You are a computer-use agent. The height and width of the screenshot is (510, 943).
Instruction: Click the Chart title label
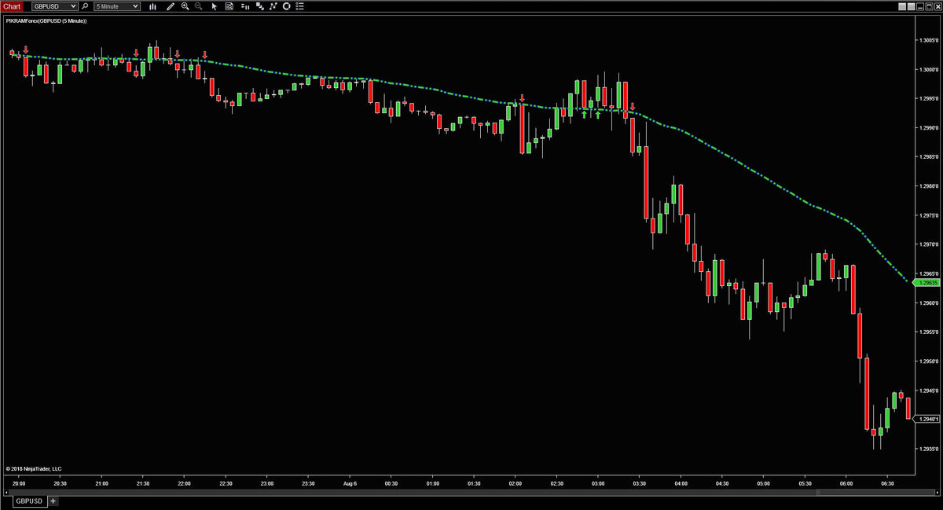coord(12,6)
